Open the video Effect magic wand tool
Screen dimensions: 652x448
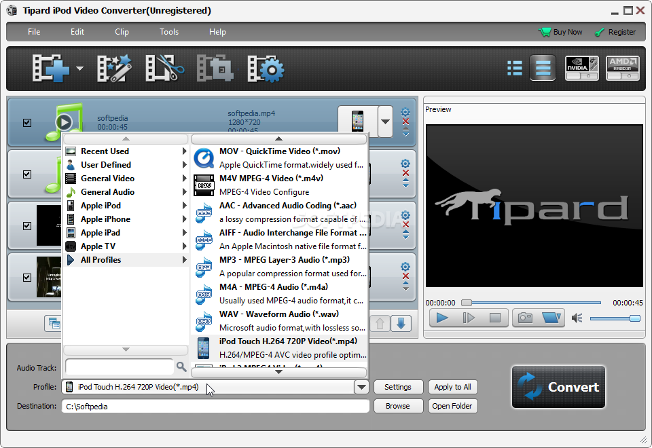tap(114, 69)
